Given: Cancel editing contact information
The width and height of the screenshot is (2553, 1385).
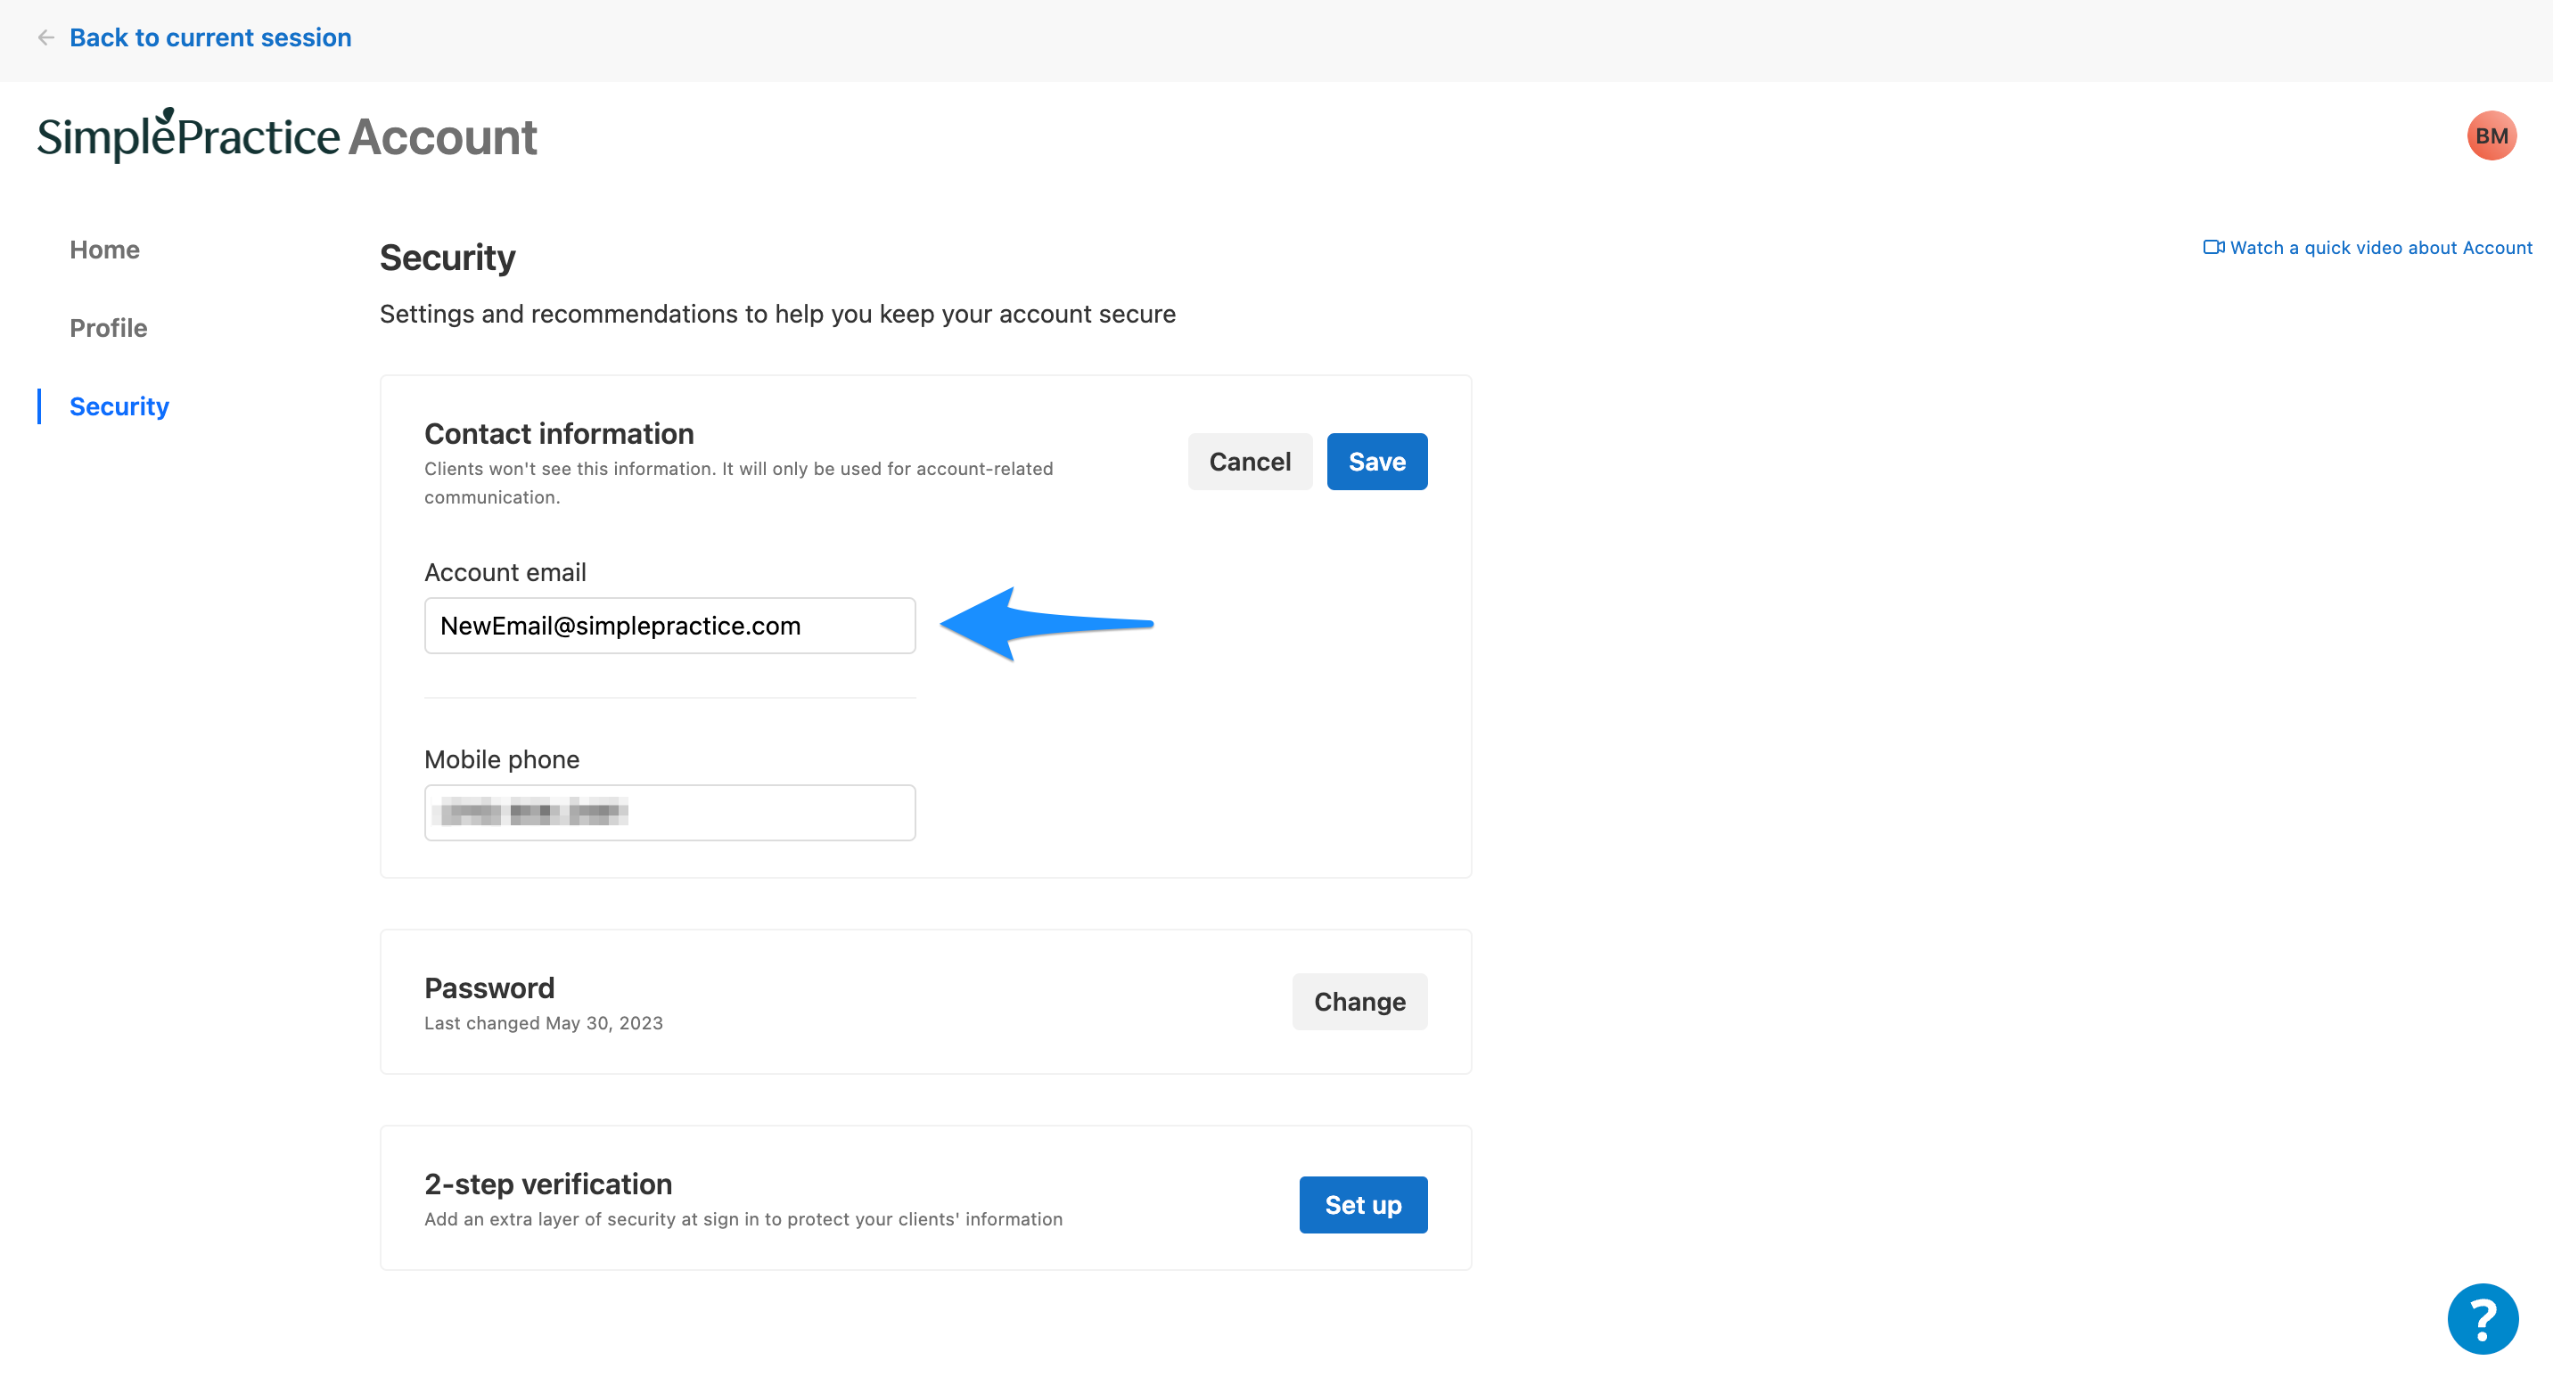Looking at the screenshot, I should point(1249,462).
